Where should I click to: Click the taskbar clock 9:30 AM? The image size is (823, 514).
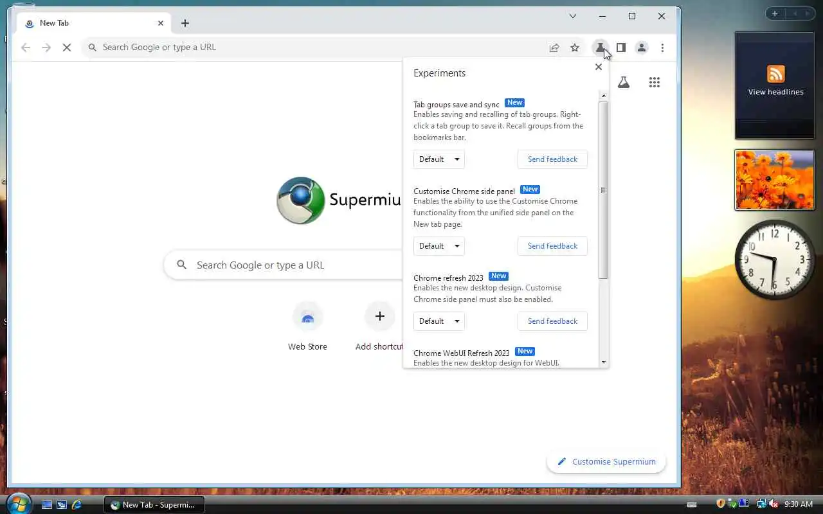click(799, 504)
